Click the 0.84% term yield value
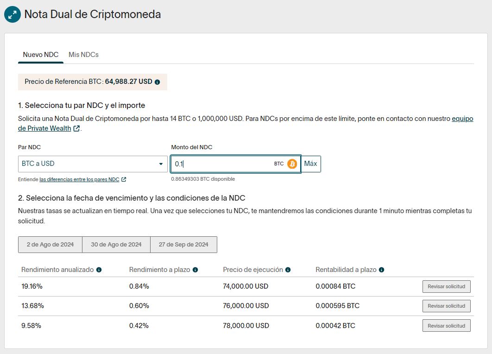Screen dimensions: 492x354 coord(139,286)
